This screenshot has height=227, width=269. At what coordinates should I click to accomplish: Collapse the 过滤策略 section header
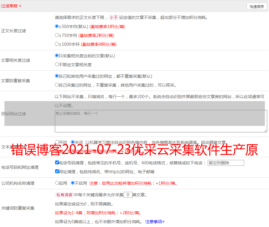pyautogui.click(x=11, y=6)
